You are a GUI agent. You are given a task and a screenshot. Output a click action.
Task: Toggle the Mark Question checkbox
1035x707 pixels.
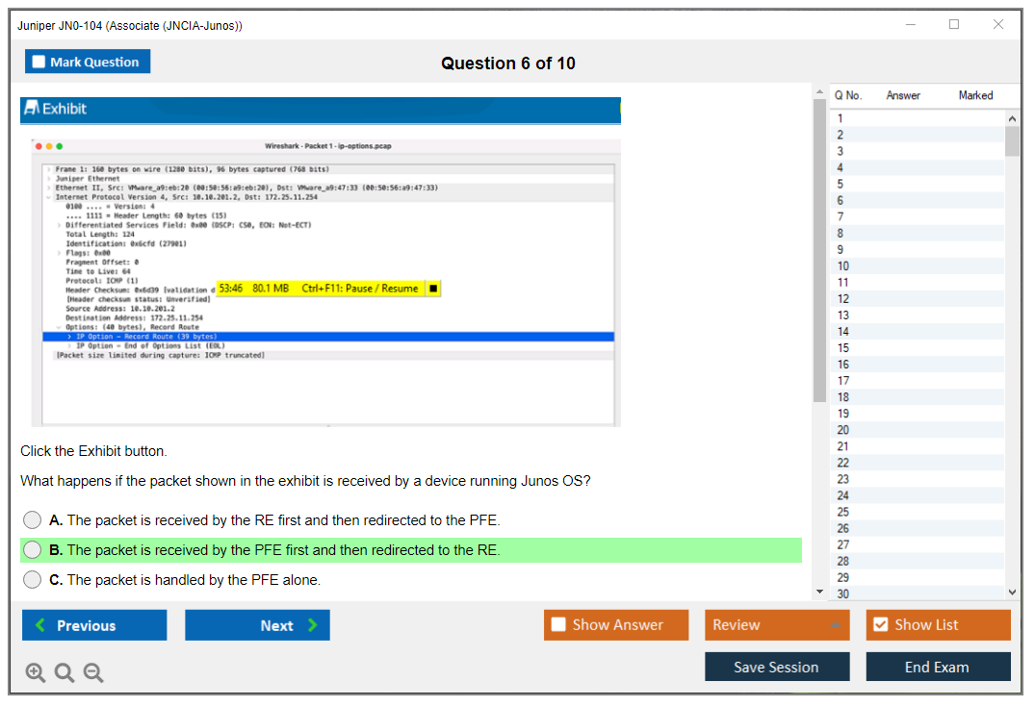39,63
